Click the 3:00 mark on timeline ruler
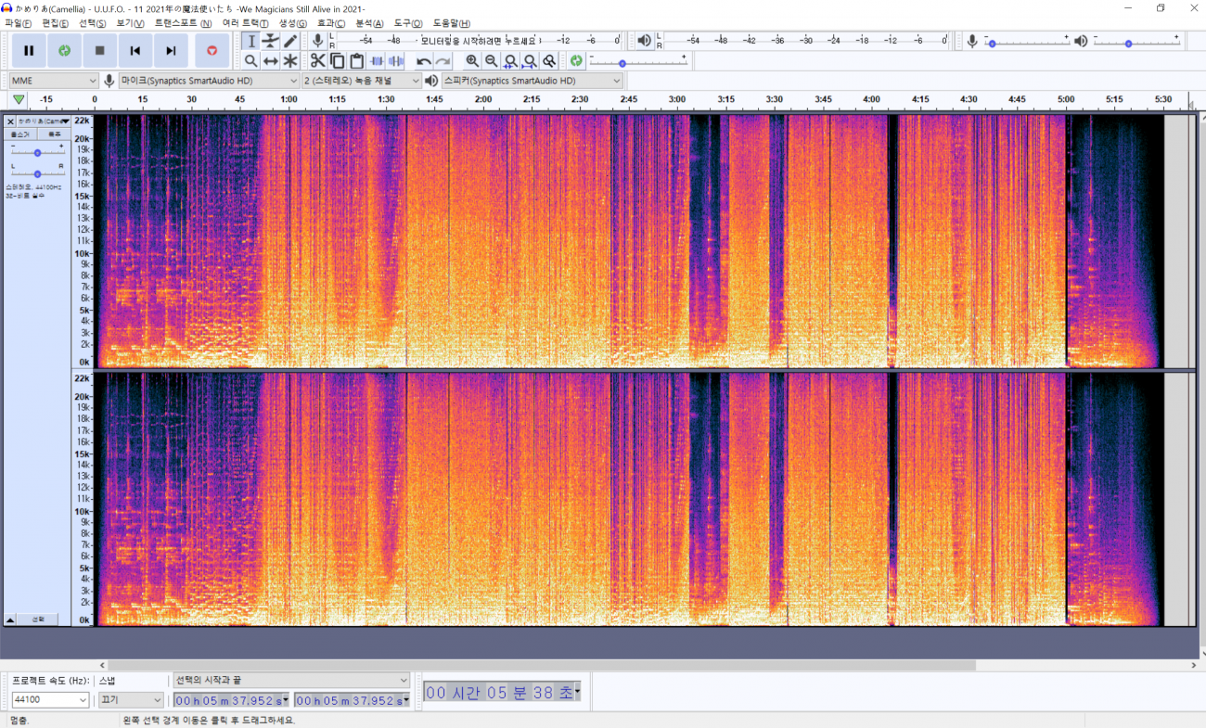1206x728 pixels. coord(677,99)
